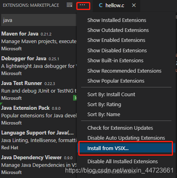Click 'Run and debug JUnit' description
177x178 pixels.
(39, 91)
